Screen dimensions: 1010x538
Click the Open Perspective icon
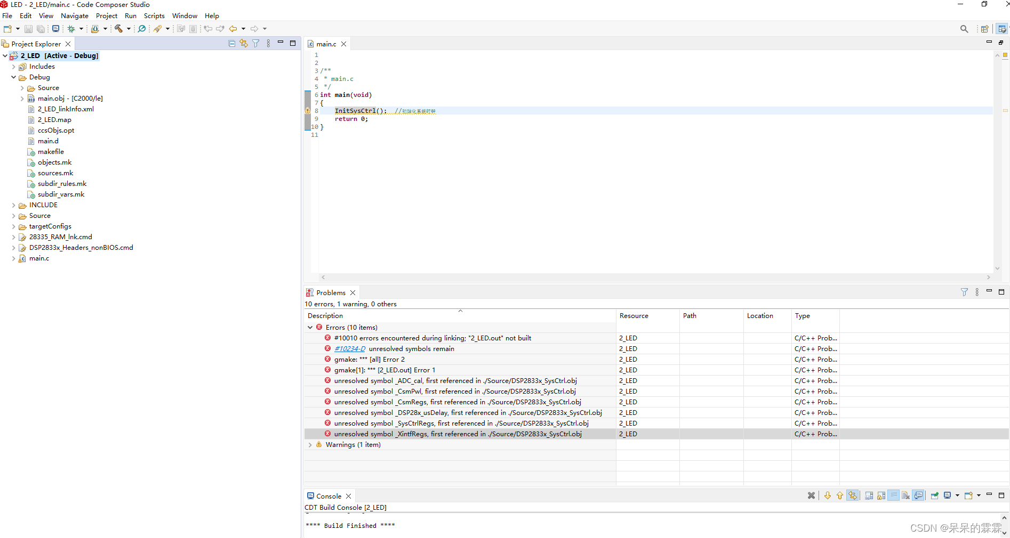point(985,29)
